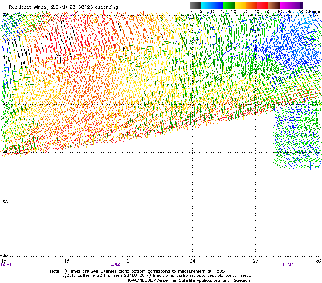The image size is (322, 283).
Task: Click the '-60' latitude axis label
Action: [4, 256]
